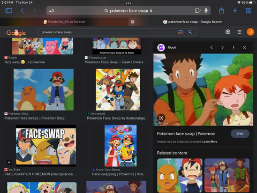Viewport: 257px width, 193px height.
Task: Tap the share icon in Safari toolbar
Action: point(221,11)
